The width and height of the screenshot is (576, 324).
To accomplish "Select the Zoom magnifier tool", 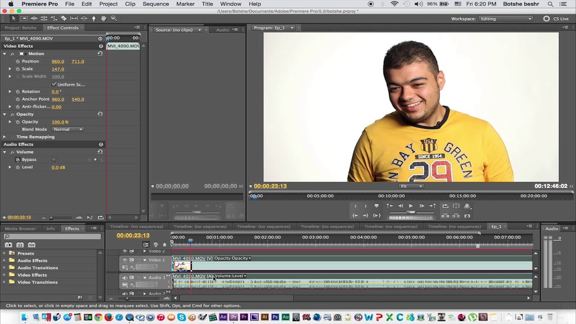I will click(x=114, y=18).
